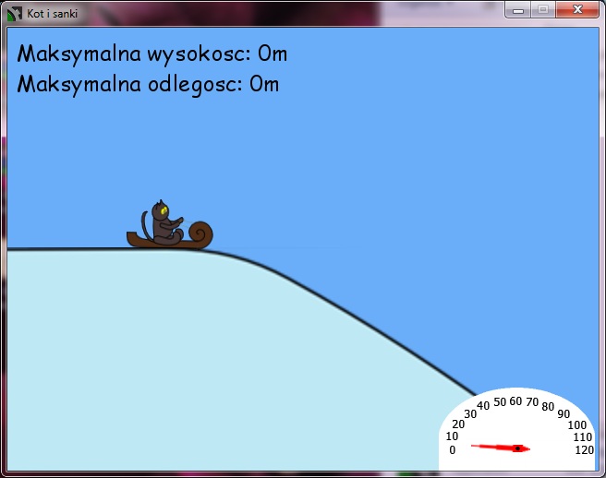Select the 60 mark on the speedometer
Screen dimensions: 606x478
515,401
